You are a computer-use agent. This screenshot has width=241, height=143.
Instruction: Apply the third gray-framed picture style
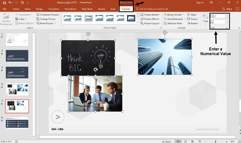coord(88,18)
